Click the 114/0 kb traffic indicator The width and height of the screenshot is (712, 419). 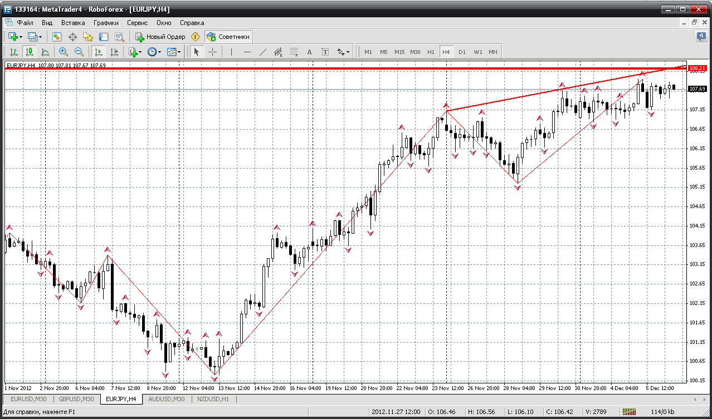(x=664, y=412)
